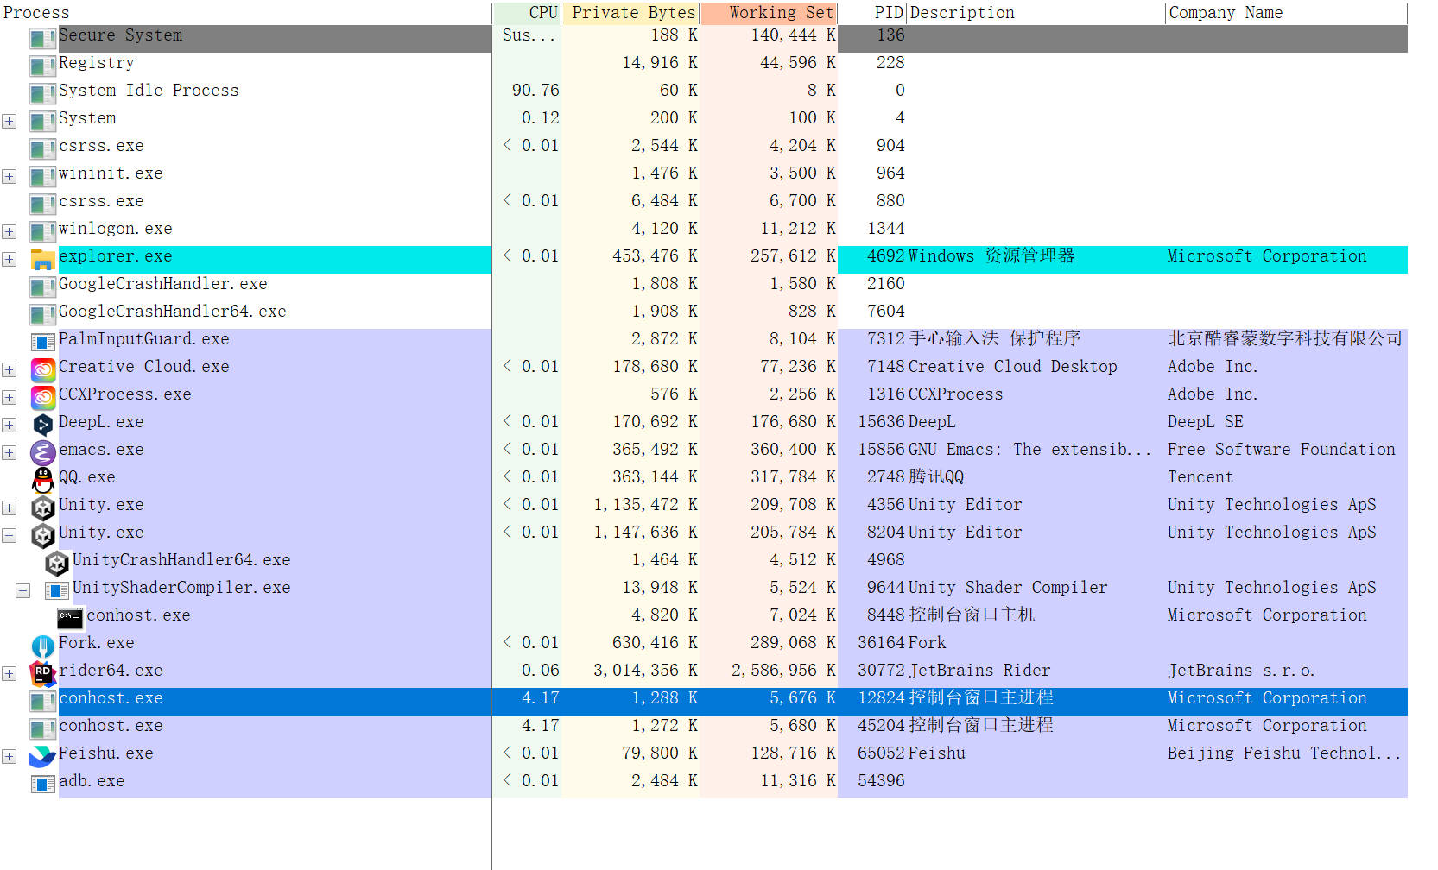This screenshot has height=870, width=1438.
Task: Expand the Creative Cloud.exe node
Action: [9, 369]
